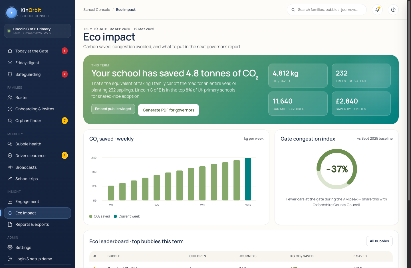Open Driver clearance
This screenshot has height=268, width=411.
point(37,155)
